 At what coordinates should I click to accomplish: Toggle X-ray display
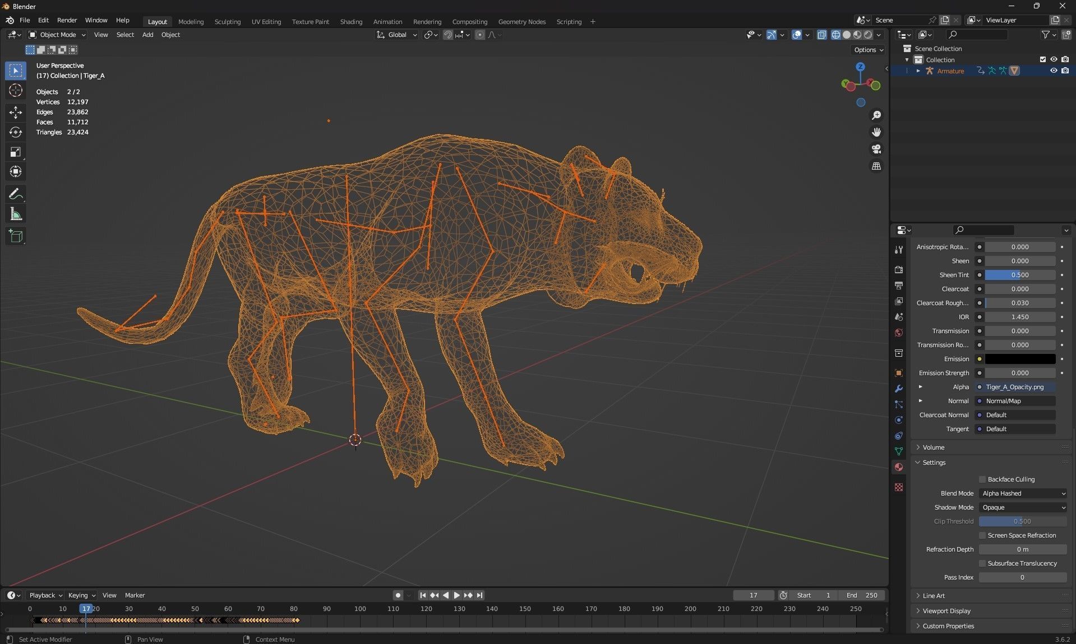[x=821, y=35]
